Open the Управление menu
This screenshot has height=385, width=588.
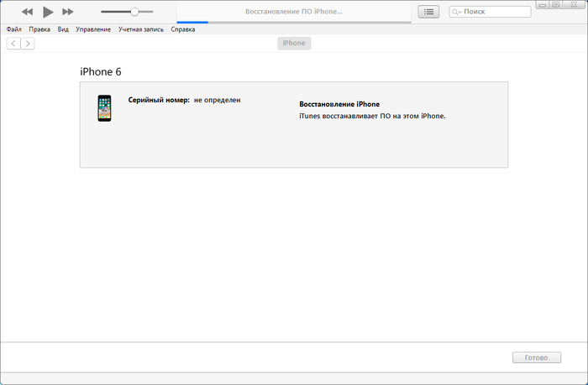pos(92,29)
